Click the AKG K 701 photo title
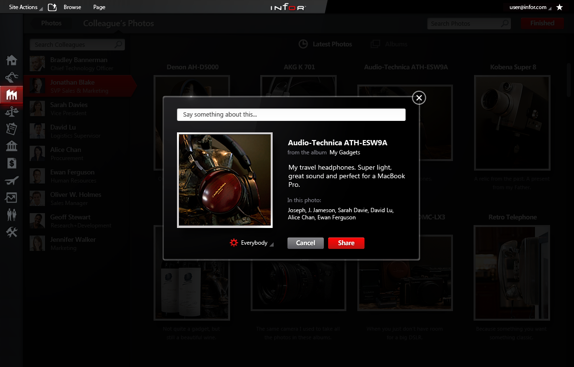Image resolution: width=574 pixels, height=367 pixels. tap(299, 67)
